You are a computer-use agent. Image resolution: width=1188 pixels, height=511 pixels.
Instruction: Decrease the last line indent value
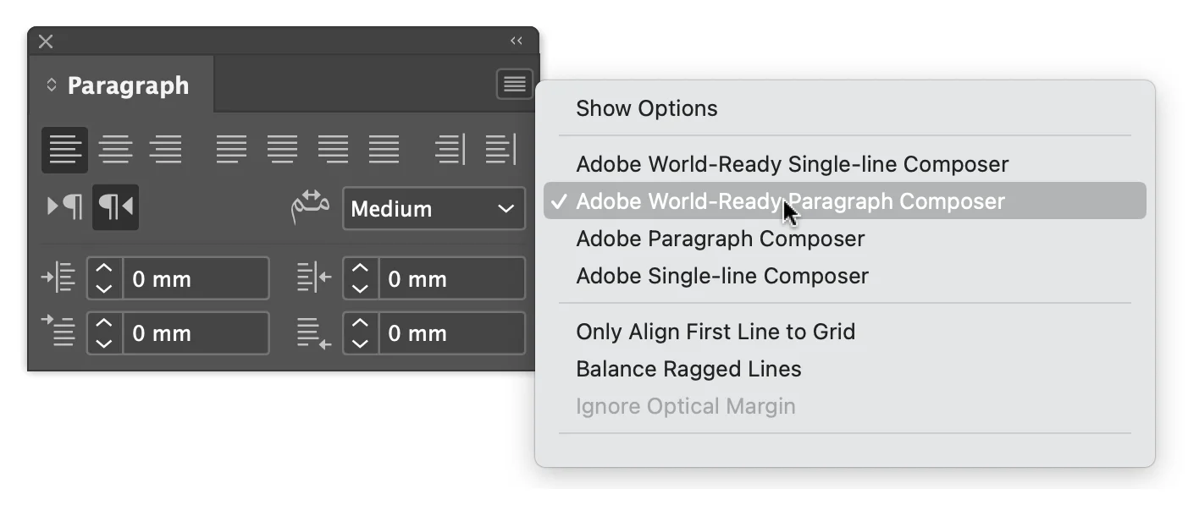(360, 343)
